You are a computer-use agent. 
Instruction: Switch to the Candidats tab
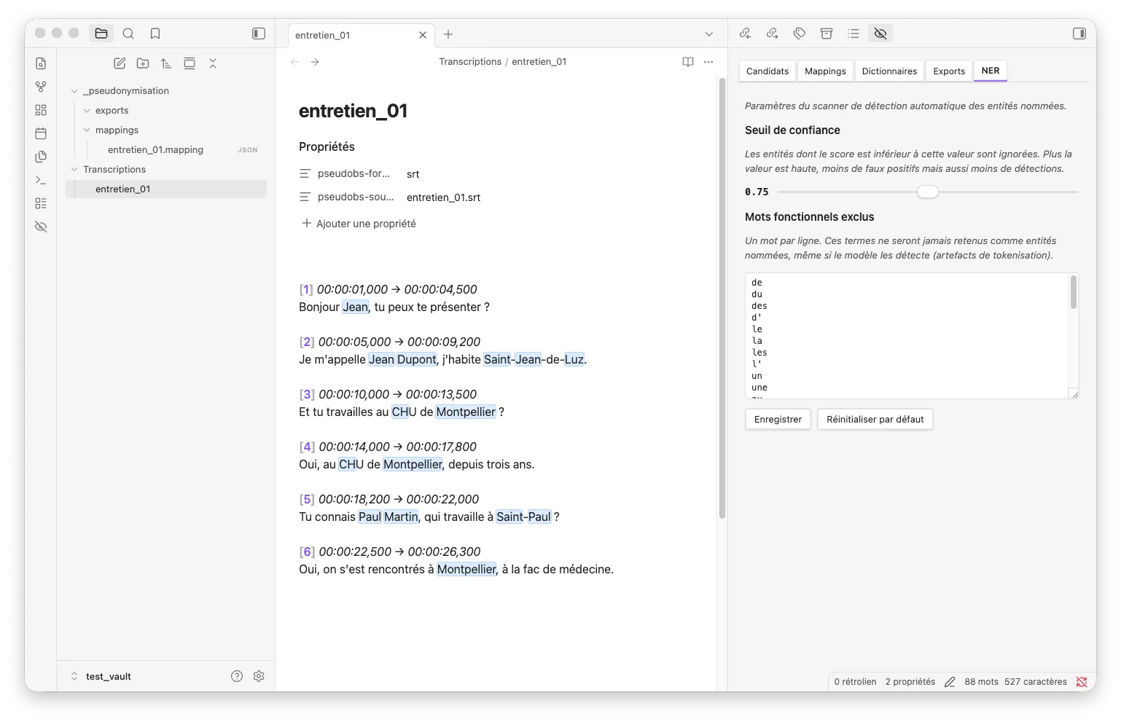pos(767,71)
